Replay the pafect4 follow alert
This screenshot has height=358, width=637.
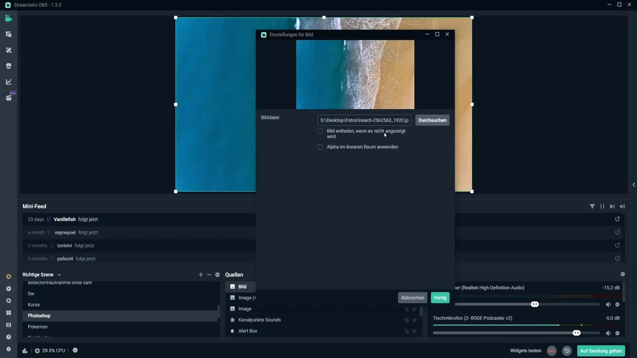click(x=617, y=259)
